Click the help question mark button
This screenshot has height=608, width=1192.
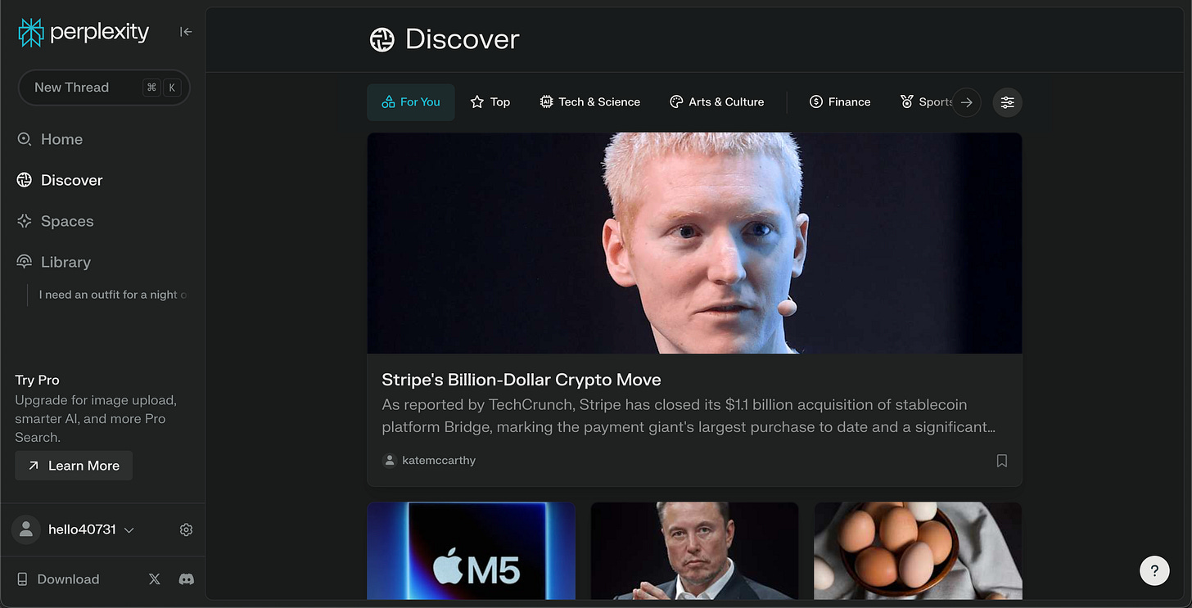1154,570
